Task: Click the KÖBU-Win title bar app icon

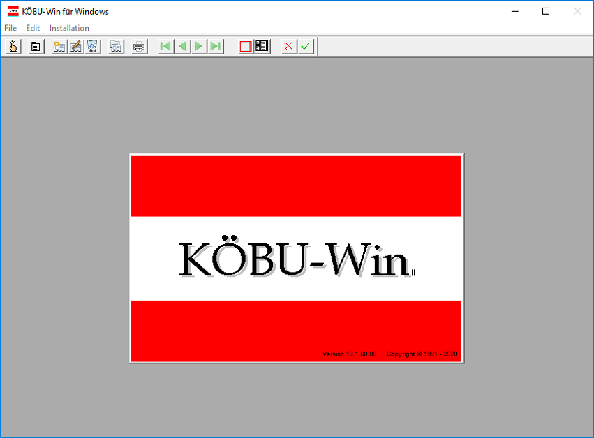Action: point(13,11)
